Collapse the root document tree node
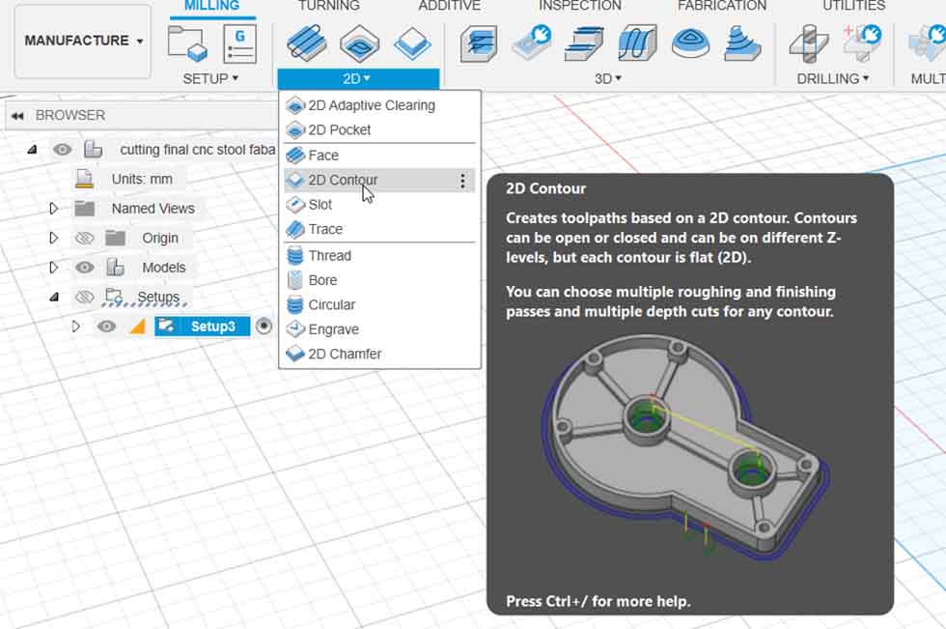Viewport: 946px width, 629px height. pyautogui.click(x=32, y=149)
